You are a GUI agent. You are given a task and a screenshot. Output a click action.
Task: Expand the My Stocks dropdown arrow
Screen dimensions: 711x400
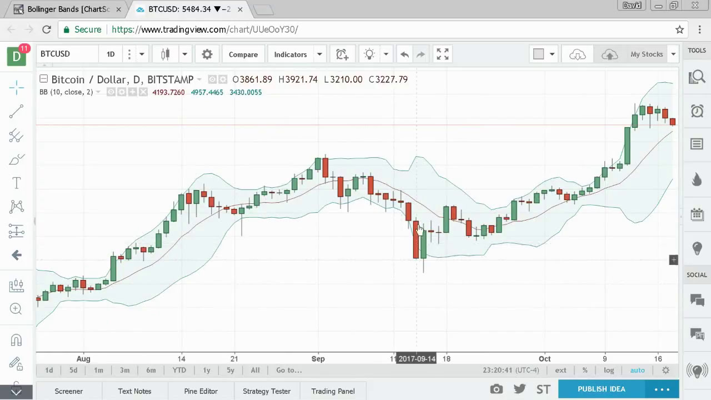(673, 54)
